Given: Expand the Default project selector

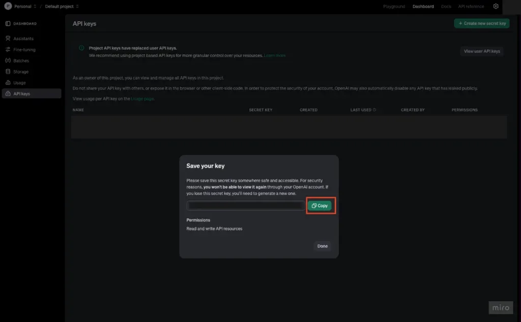Looking at the screenshot, I should [77, 7].
